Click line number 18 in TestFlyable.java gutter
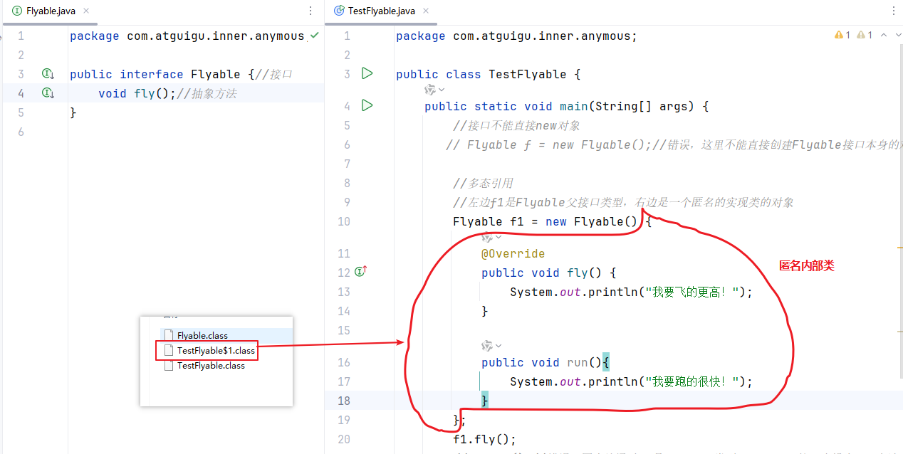This screenshot has height=454, width=903. [344, 401]
